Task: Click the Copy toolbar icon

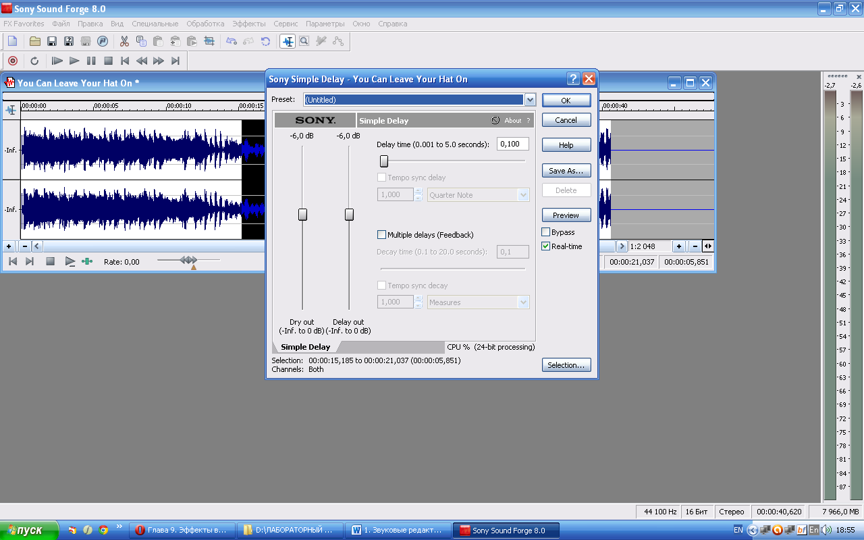Action: tap(141, 41)
